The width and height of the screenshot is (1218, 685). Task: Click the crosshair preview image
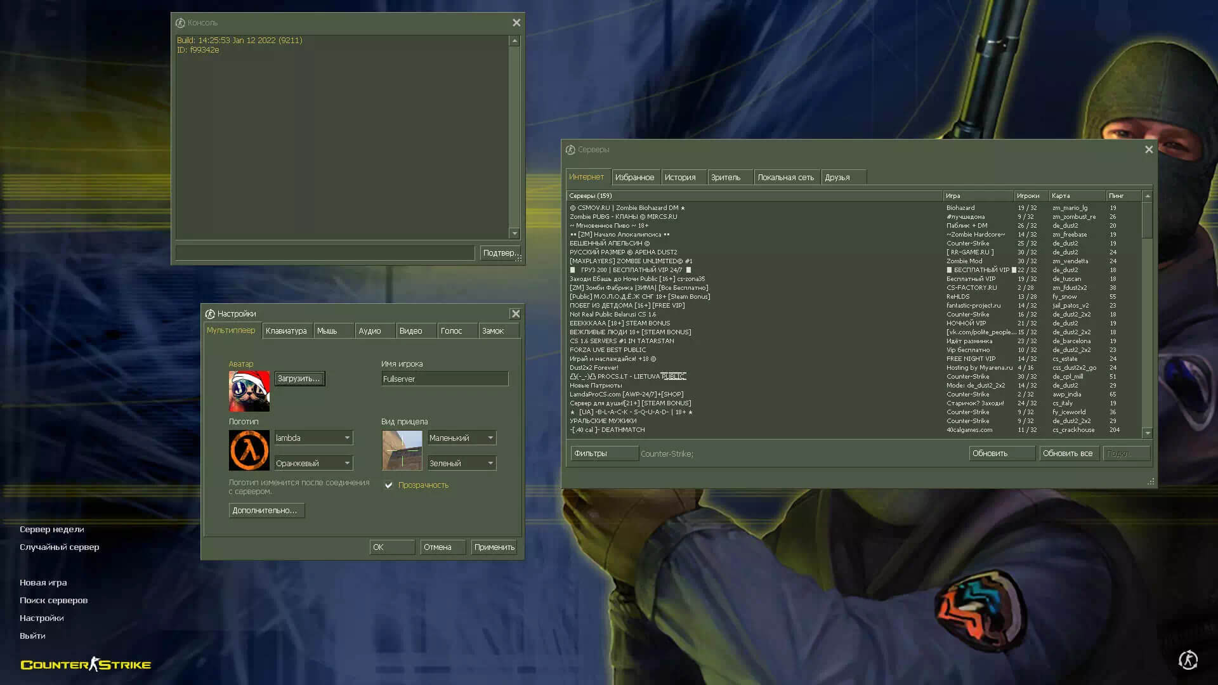click(x=402, y=450)
